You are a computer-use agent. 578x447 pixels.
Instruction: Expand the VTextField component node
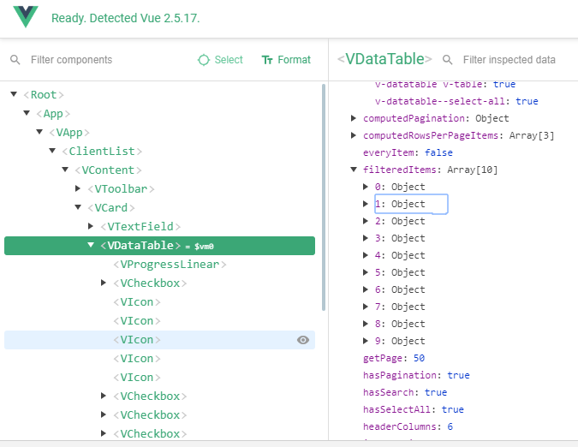pyautogui.click(x=91, y=226)
